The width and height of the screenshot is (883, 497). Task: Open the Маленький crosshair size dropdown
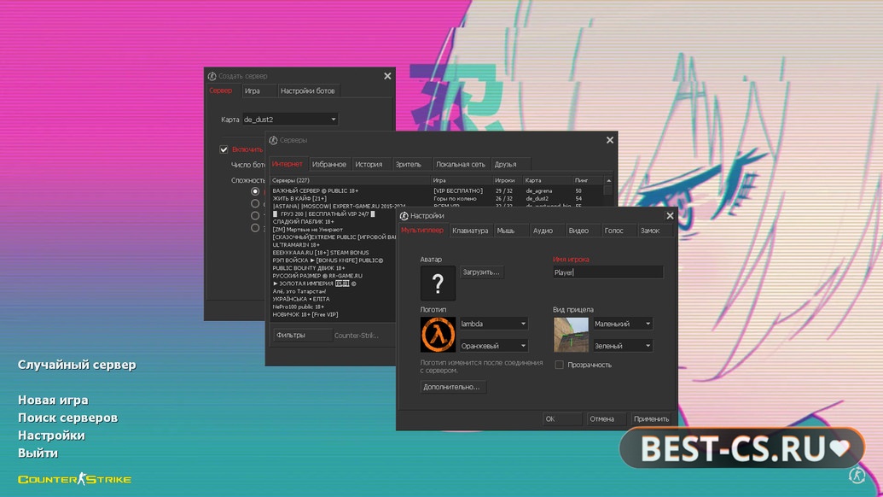click(623, 324)
